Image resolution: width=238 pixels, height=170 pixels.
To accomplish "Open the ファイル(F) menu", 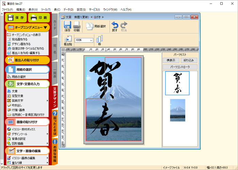I will tap(7, 10).
